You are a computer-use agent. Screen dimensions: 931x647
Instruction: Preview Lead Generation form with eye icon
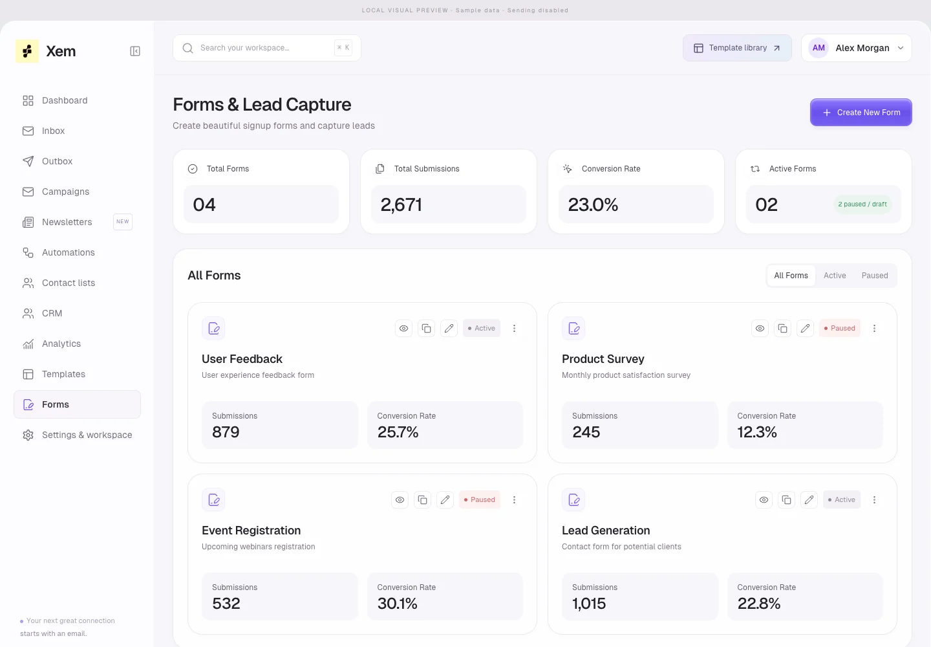[764, 500]
